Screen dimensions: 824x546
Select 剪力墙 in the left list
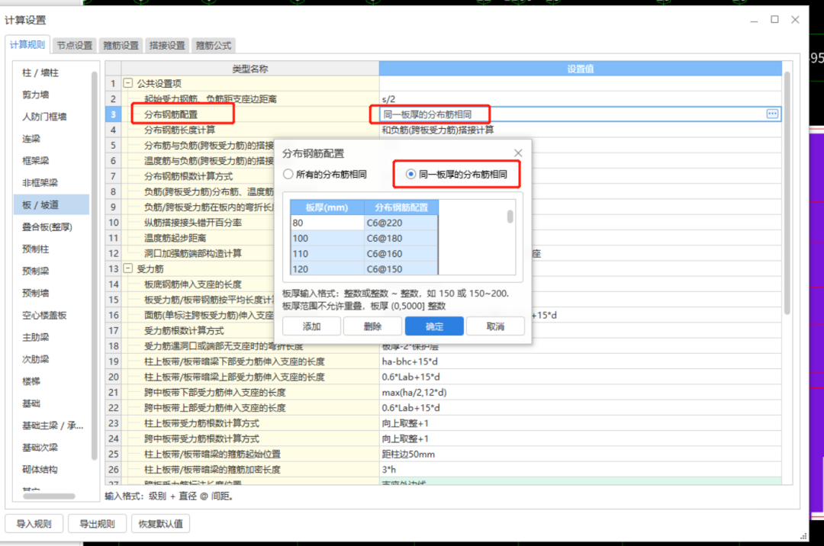[36, 95]
